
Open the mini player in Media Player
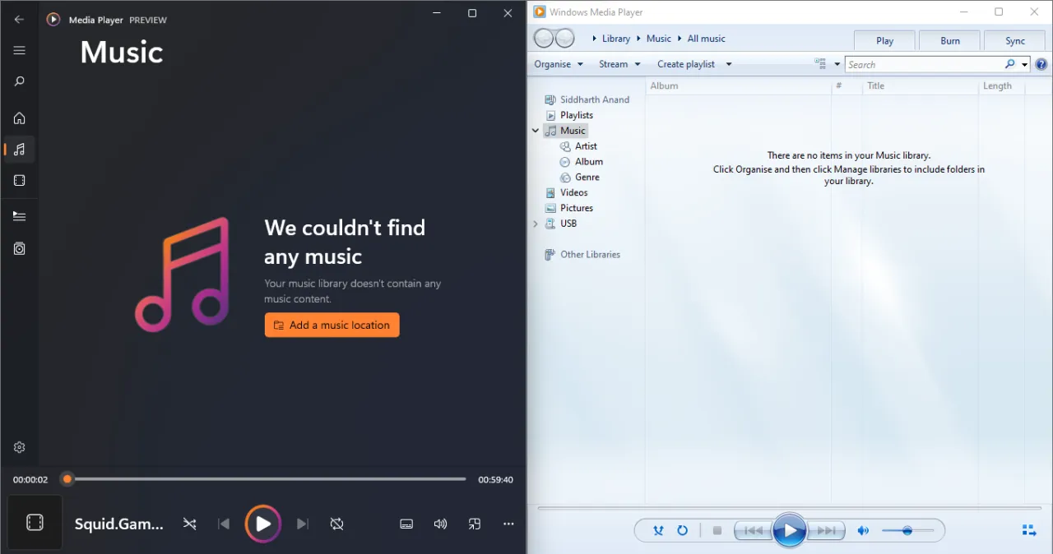475,524
